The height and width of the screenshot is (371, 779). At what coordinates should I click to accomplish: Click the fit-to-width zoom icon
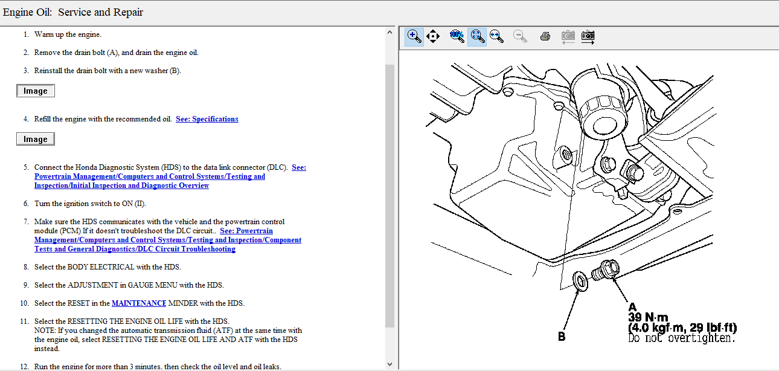pyautogui.click(x=497, y=36)
